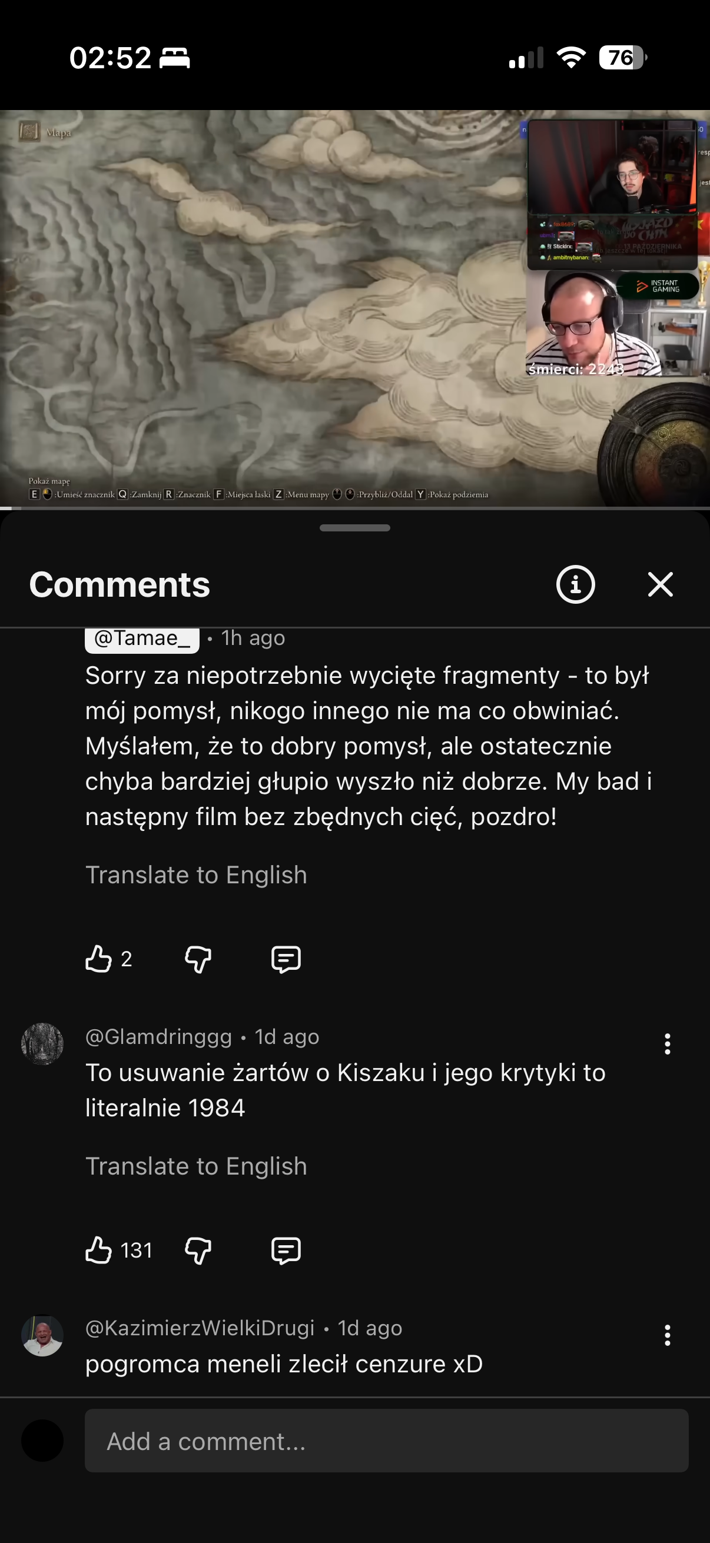Open @KazimierzWielkiDrugi profile avatar
The width and height of the screenshot is (710, 1543).
[x=42, y=1335]
